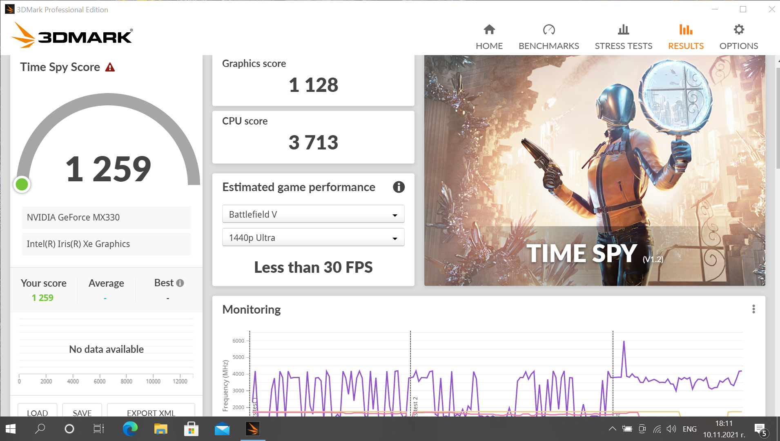The height and width of the screenshot is (441, 780).
Task: Open the OPTIONS tab
Action: (x=738, y=37)
